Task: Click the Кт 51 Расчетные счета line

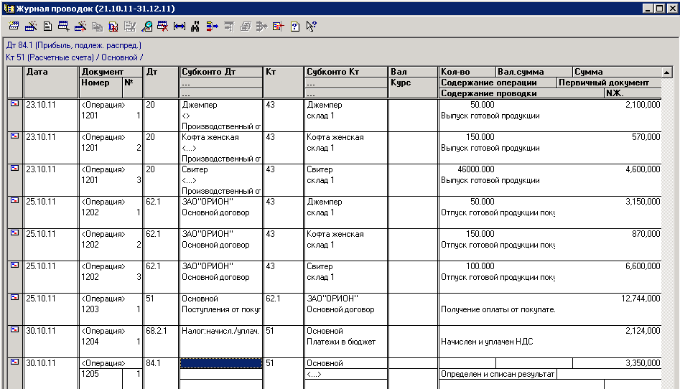Action: 74,57
